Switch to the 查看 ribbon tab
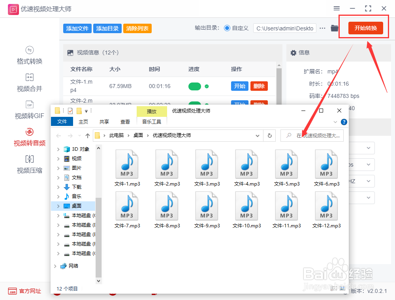Image resolution: width=395 pixels, height=300 pixels. tap(125, 122)
